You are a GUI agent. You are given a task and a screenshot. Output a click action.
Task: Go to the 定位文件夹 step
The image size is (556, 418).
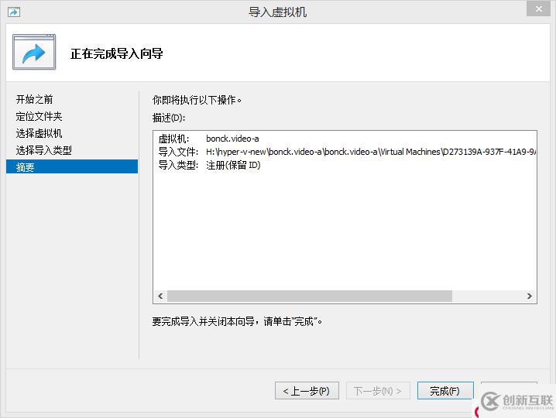pos(39,116)
